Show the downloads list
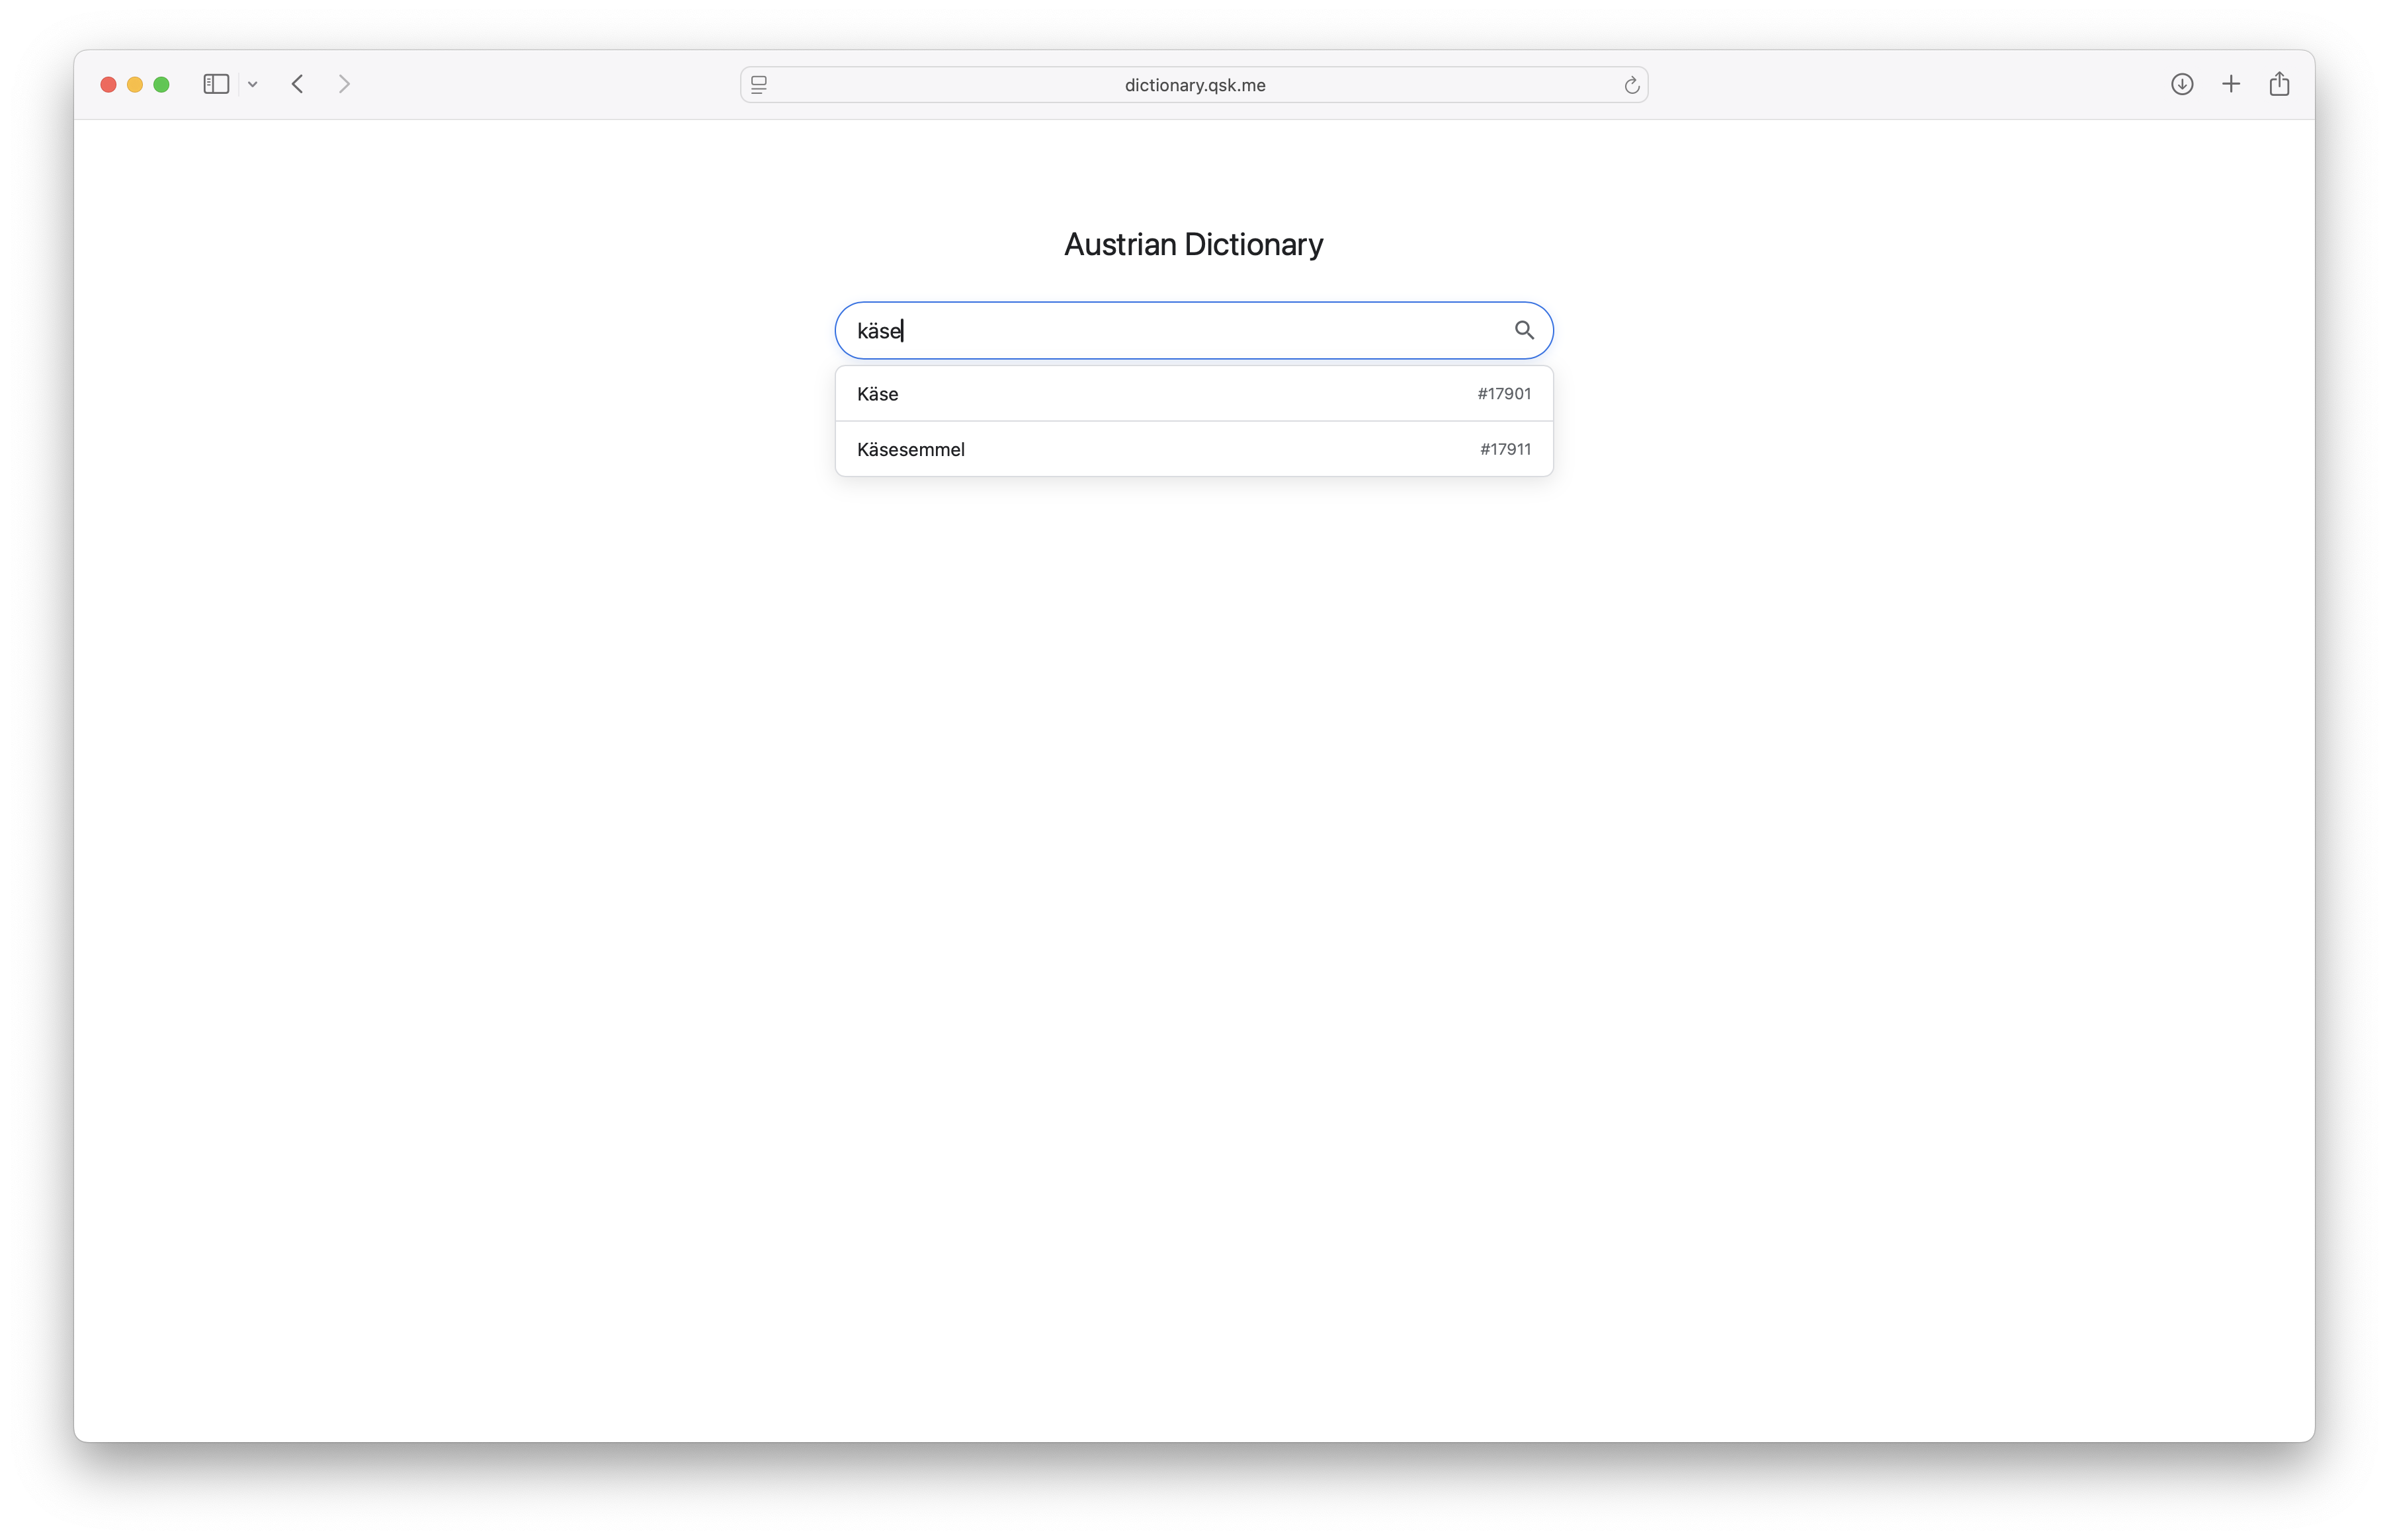Image resolution: width=2389 pixels, height=1540 pixels. (2182, 84)
